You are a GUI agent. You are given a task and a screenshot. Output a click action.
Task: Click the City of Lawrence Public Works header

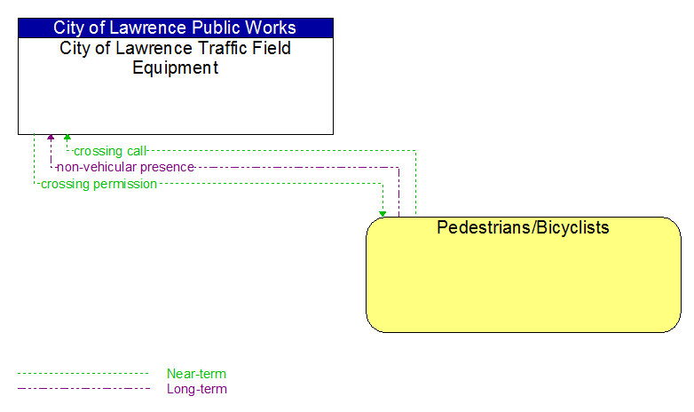pos(175,28)
